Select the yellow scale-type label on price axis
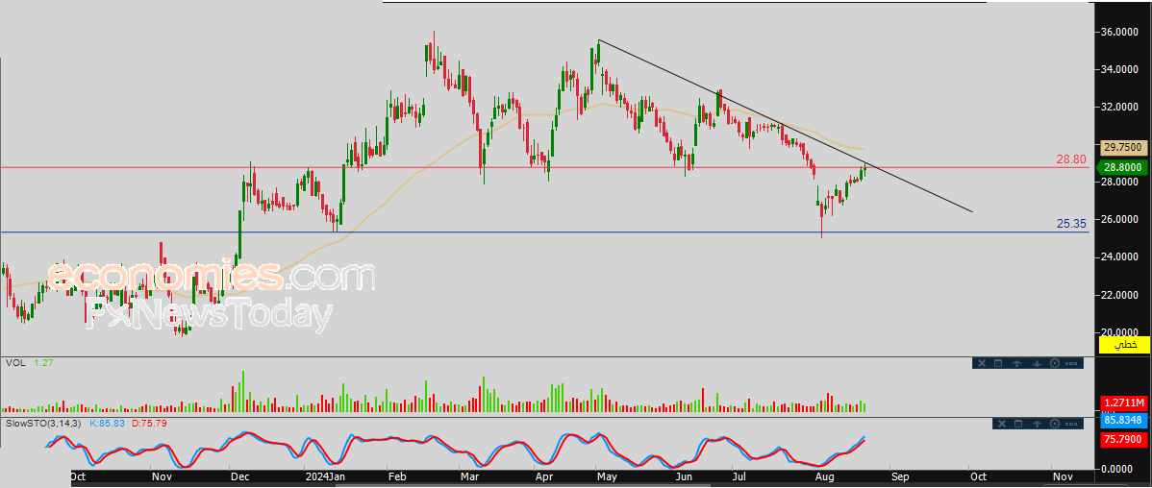The height and width of the screenshot is (488, 1152). point(1123,344)
